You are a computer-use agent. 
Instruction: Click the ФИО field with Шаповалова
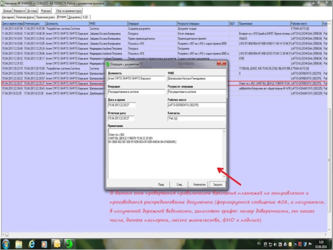coord(196,78)
